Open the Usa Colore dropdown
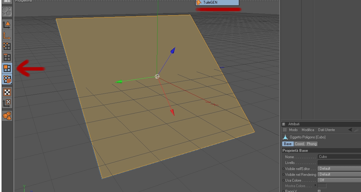The width and height of the screenshot is (361, 192). tap(339, 180)
